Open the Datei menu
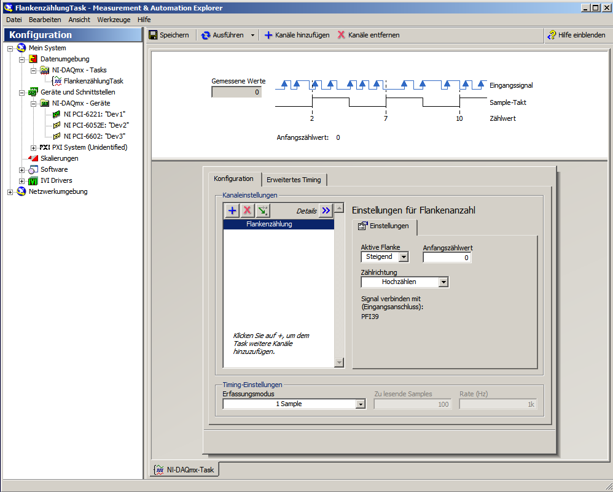The width and height of the screenshot is (613, 492). 14,20
